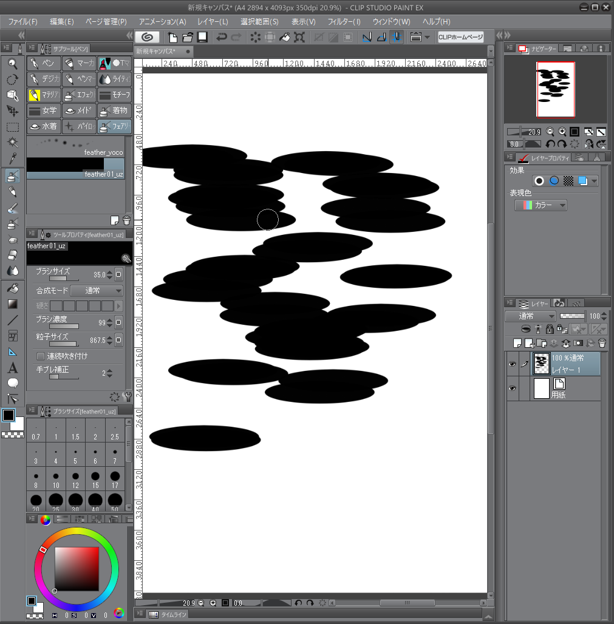Click CLIPホームページ button

coord(461,37)
